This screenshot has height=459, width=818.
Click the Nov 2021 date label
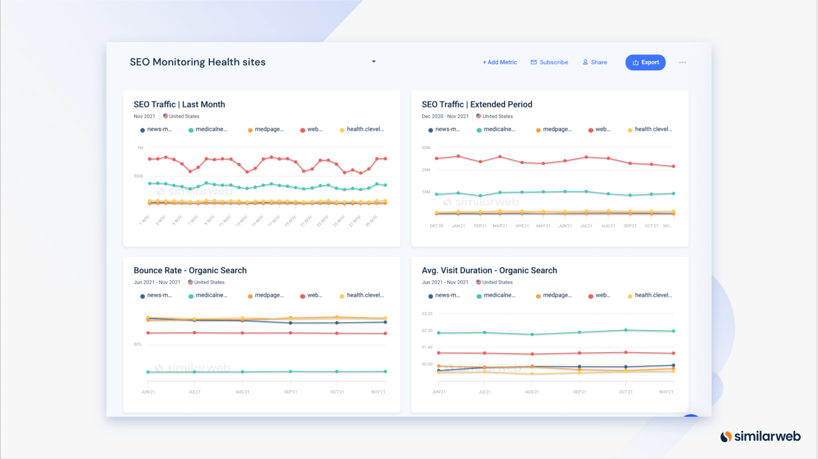[144, 117]
